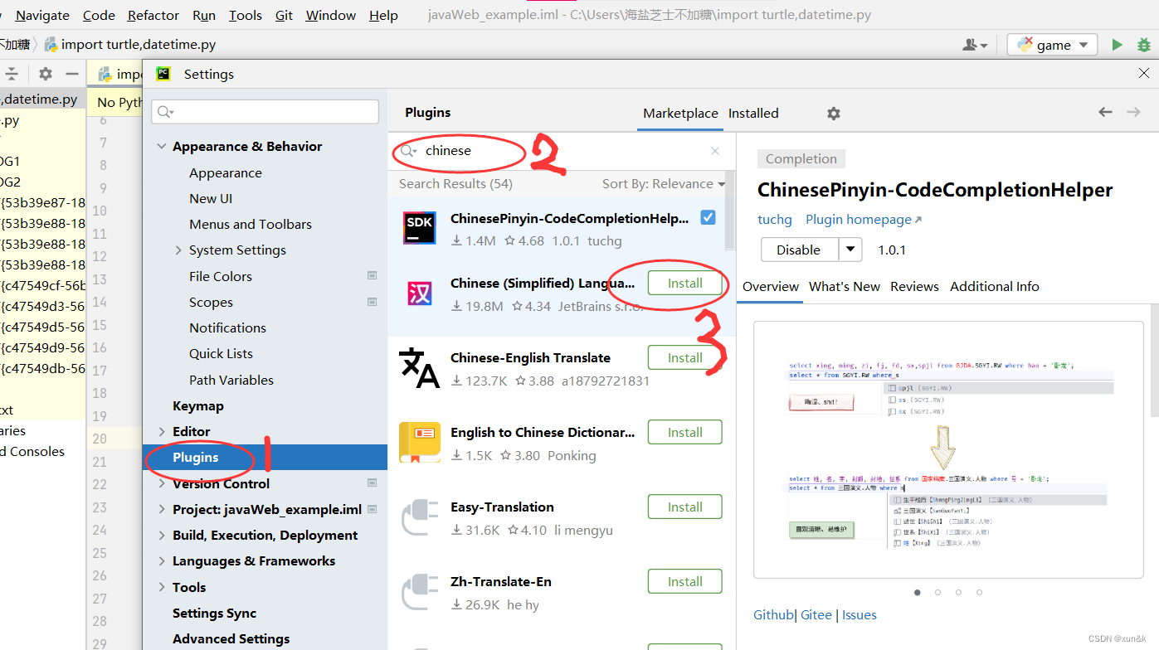Open the settings gear in the left toolbar

point(45,73)
